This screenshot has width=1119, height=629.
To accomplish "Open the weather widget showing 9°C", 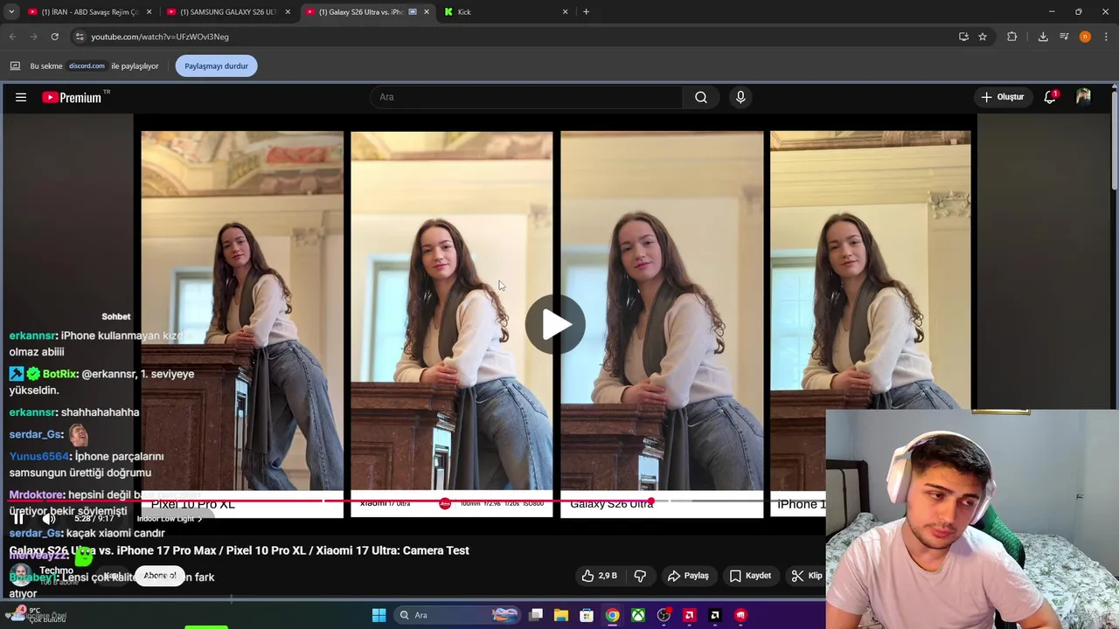I will pyautogui.click(x=37, y=615).
